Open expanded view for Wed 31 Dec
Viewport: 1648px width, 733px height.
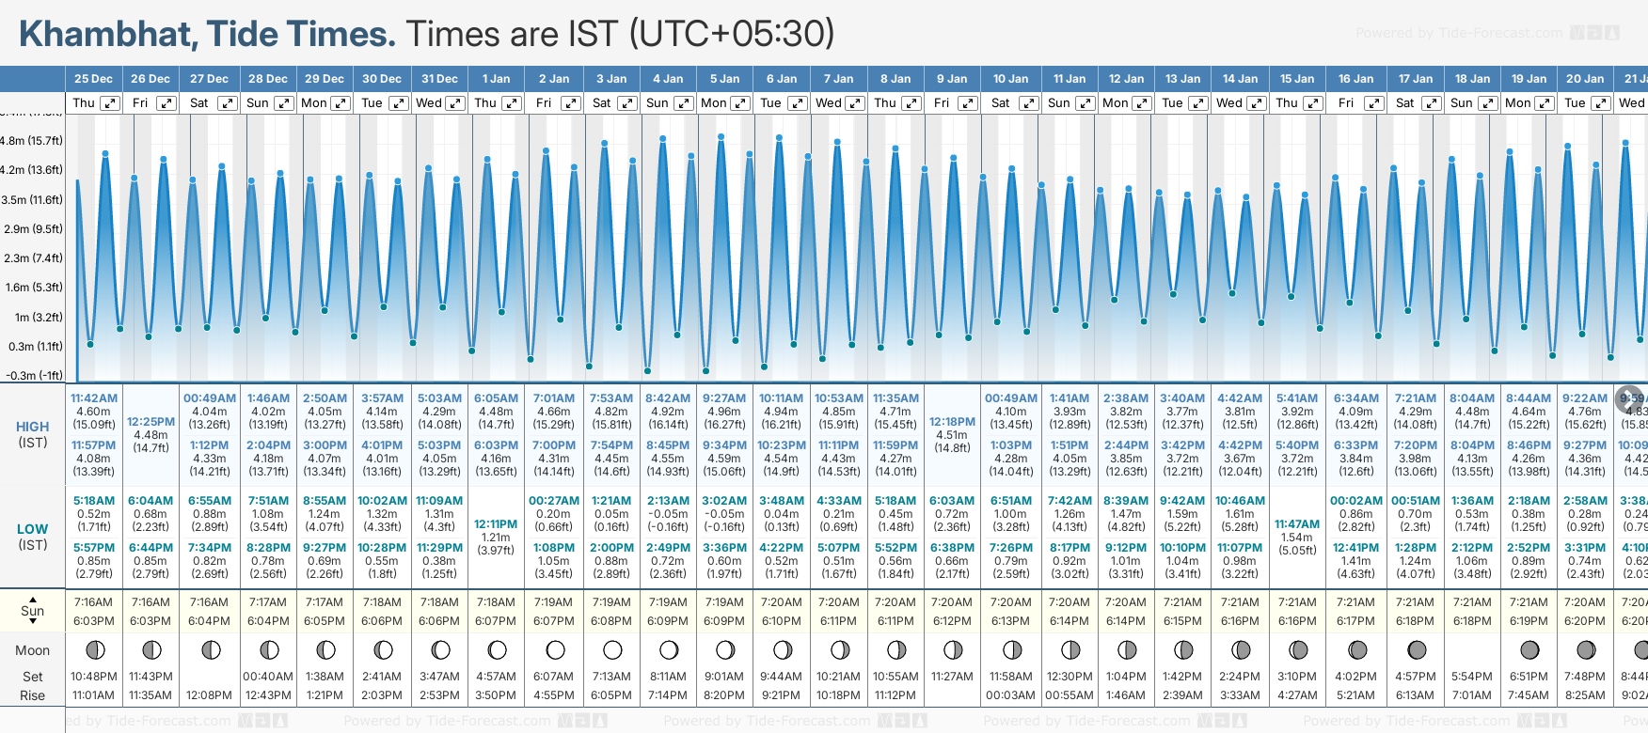pyautogui.click(x=454, y=103)
